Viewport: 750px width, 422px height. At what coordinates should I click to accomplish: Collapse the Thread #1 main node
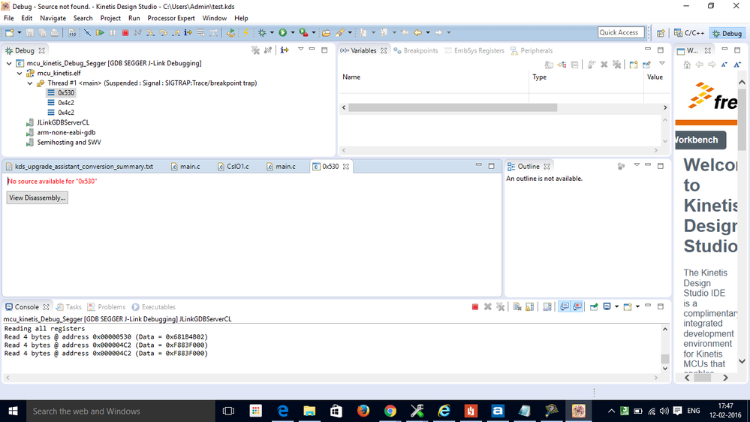[x=30, y=83]
